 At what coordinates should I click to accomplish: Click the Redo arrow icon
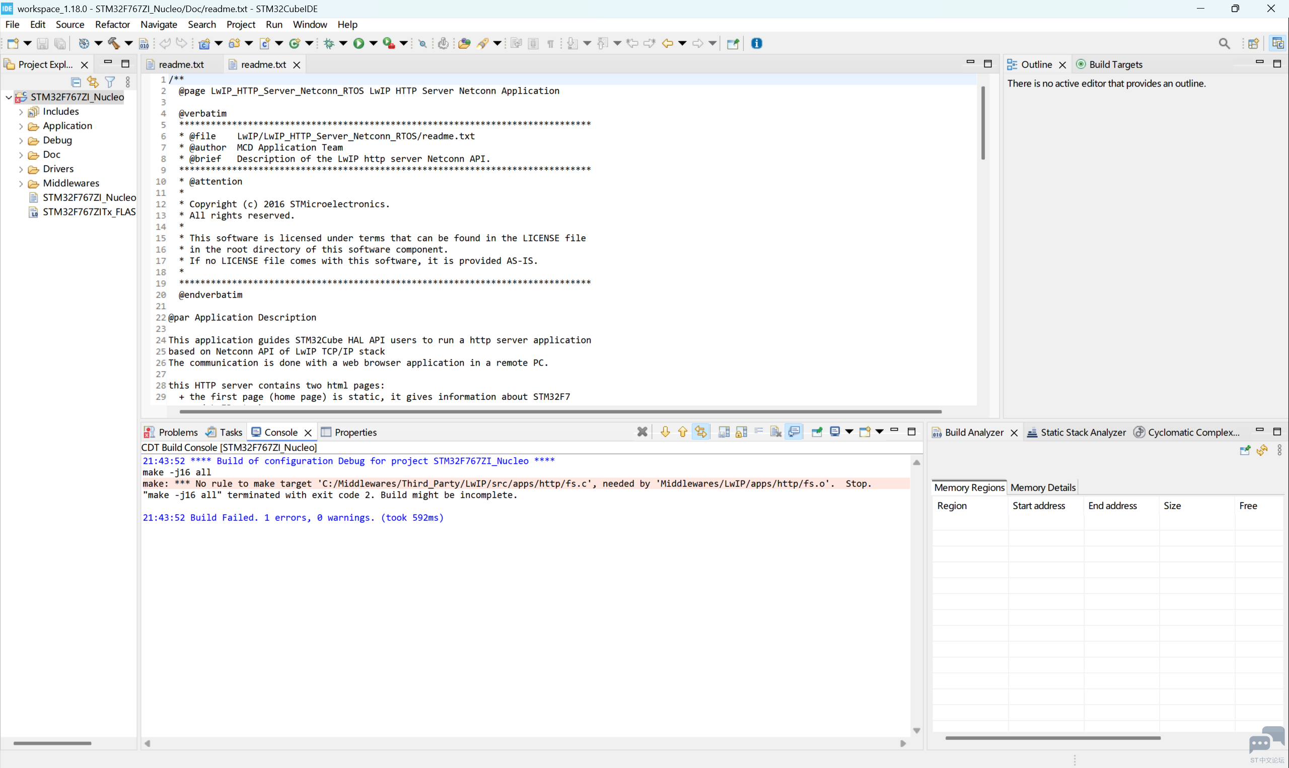click(x=182, y=43)
